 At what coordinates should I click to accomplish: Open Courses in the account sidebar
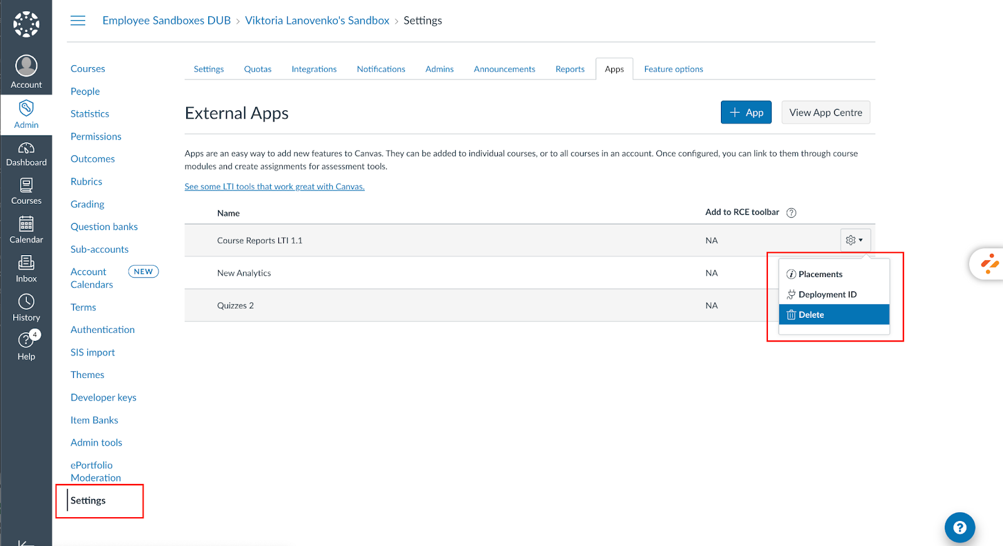88,69
